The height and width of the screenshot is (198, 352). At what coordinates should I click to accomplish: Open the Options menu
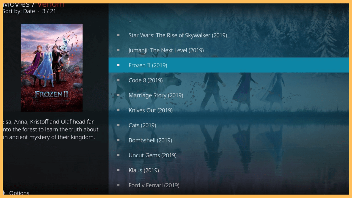point(19,193)
